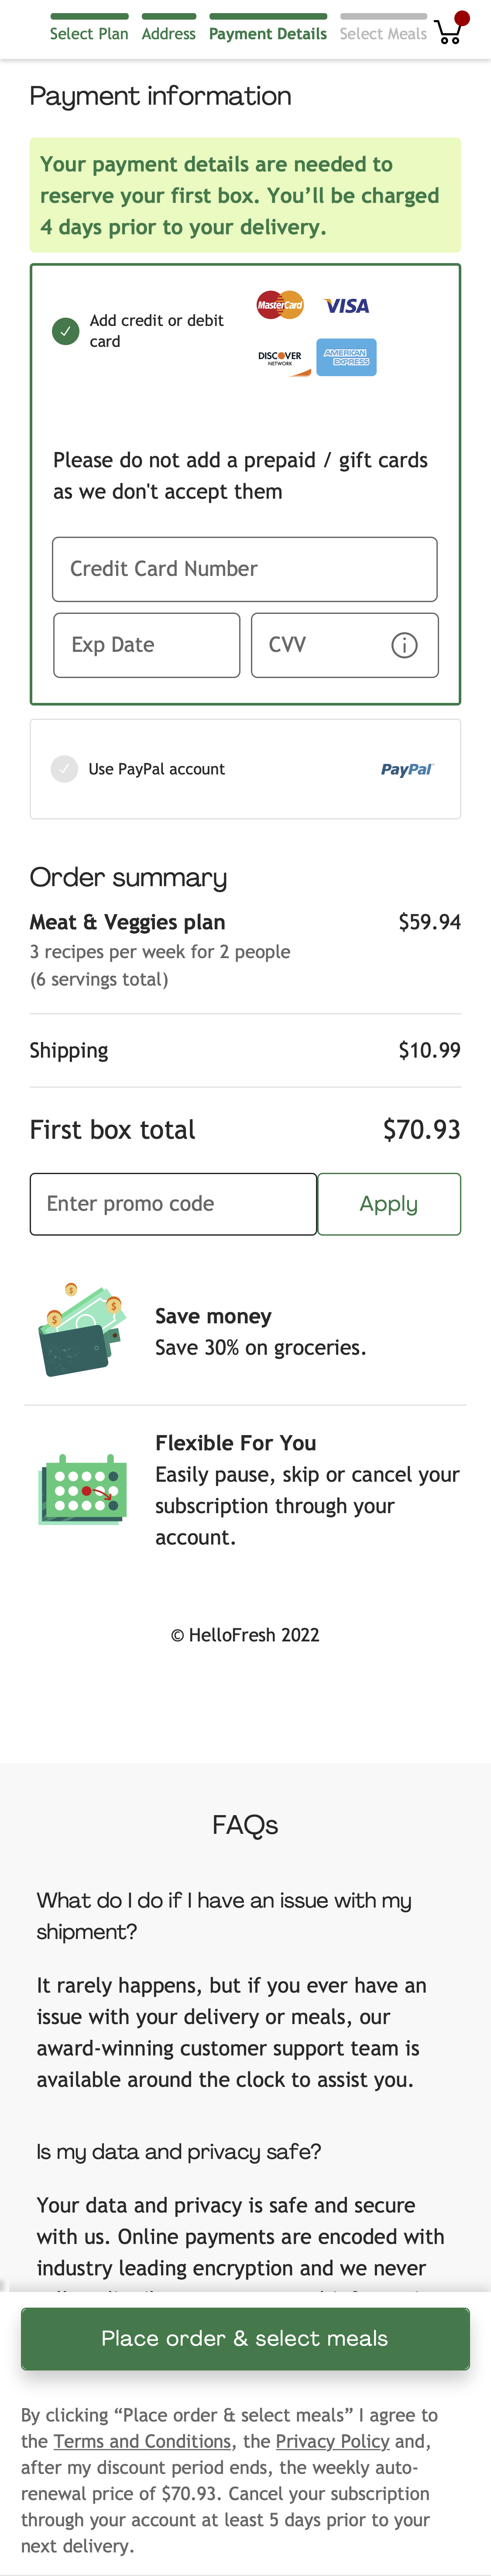Switch to the Select Plan step
This screenshot has height=2576, width=491.
coord(88,33)
